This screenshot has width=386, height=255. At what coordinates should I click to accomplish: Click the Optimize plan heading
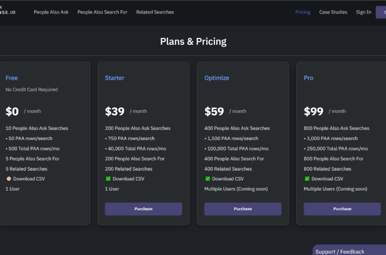point(217,78)
